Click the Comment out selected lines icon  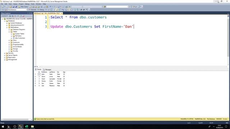[x=75, y=10]
